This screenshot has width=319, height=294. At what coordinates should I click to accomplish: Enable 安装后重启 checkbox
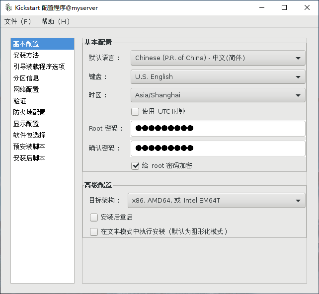[x=94, y=218]
